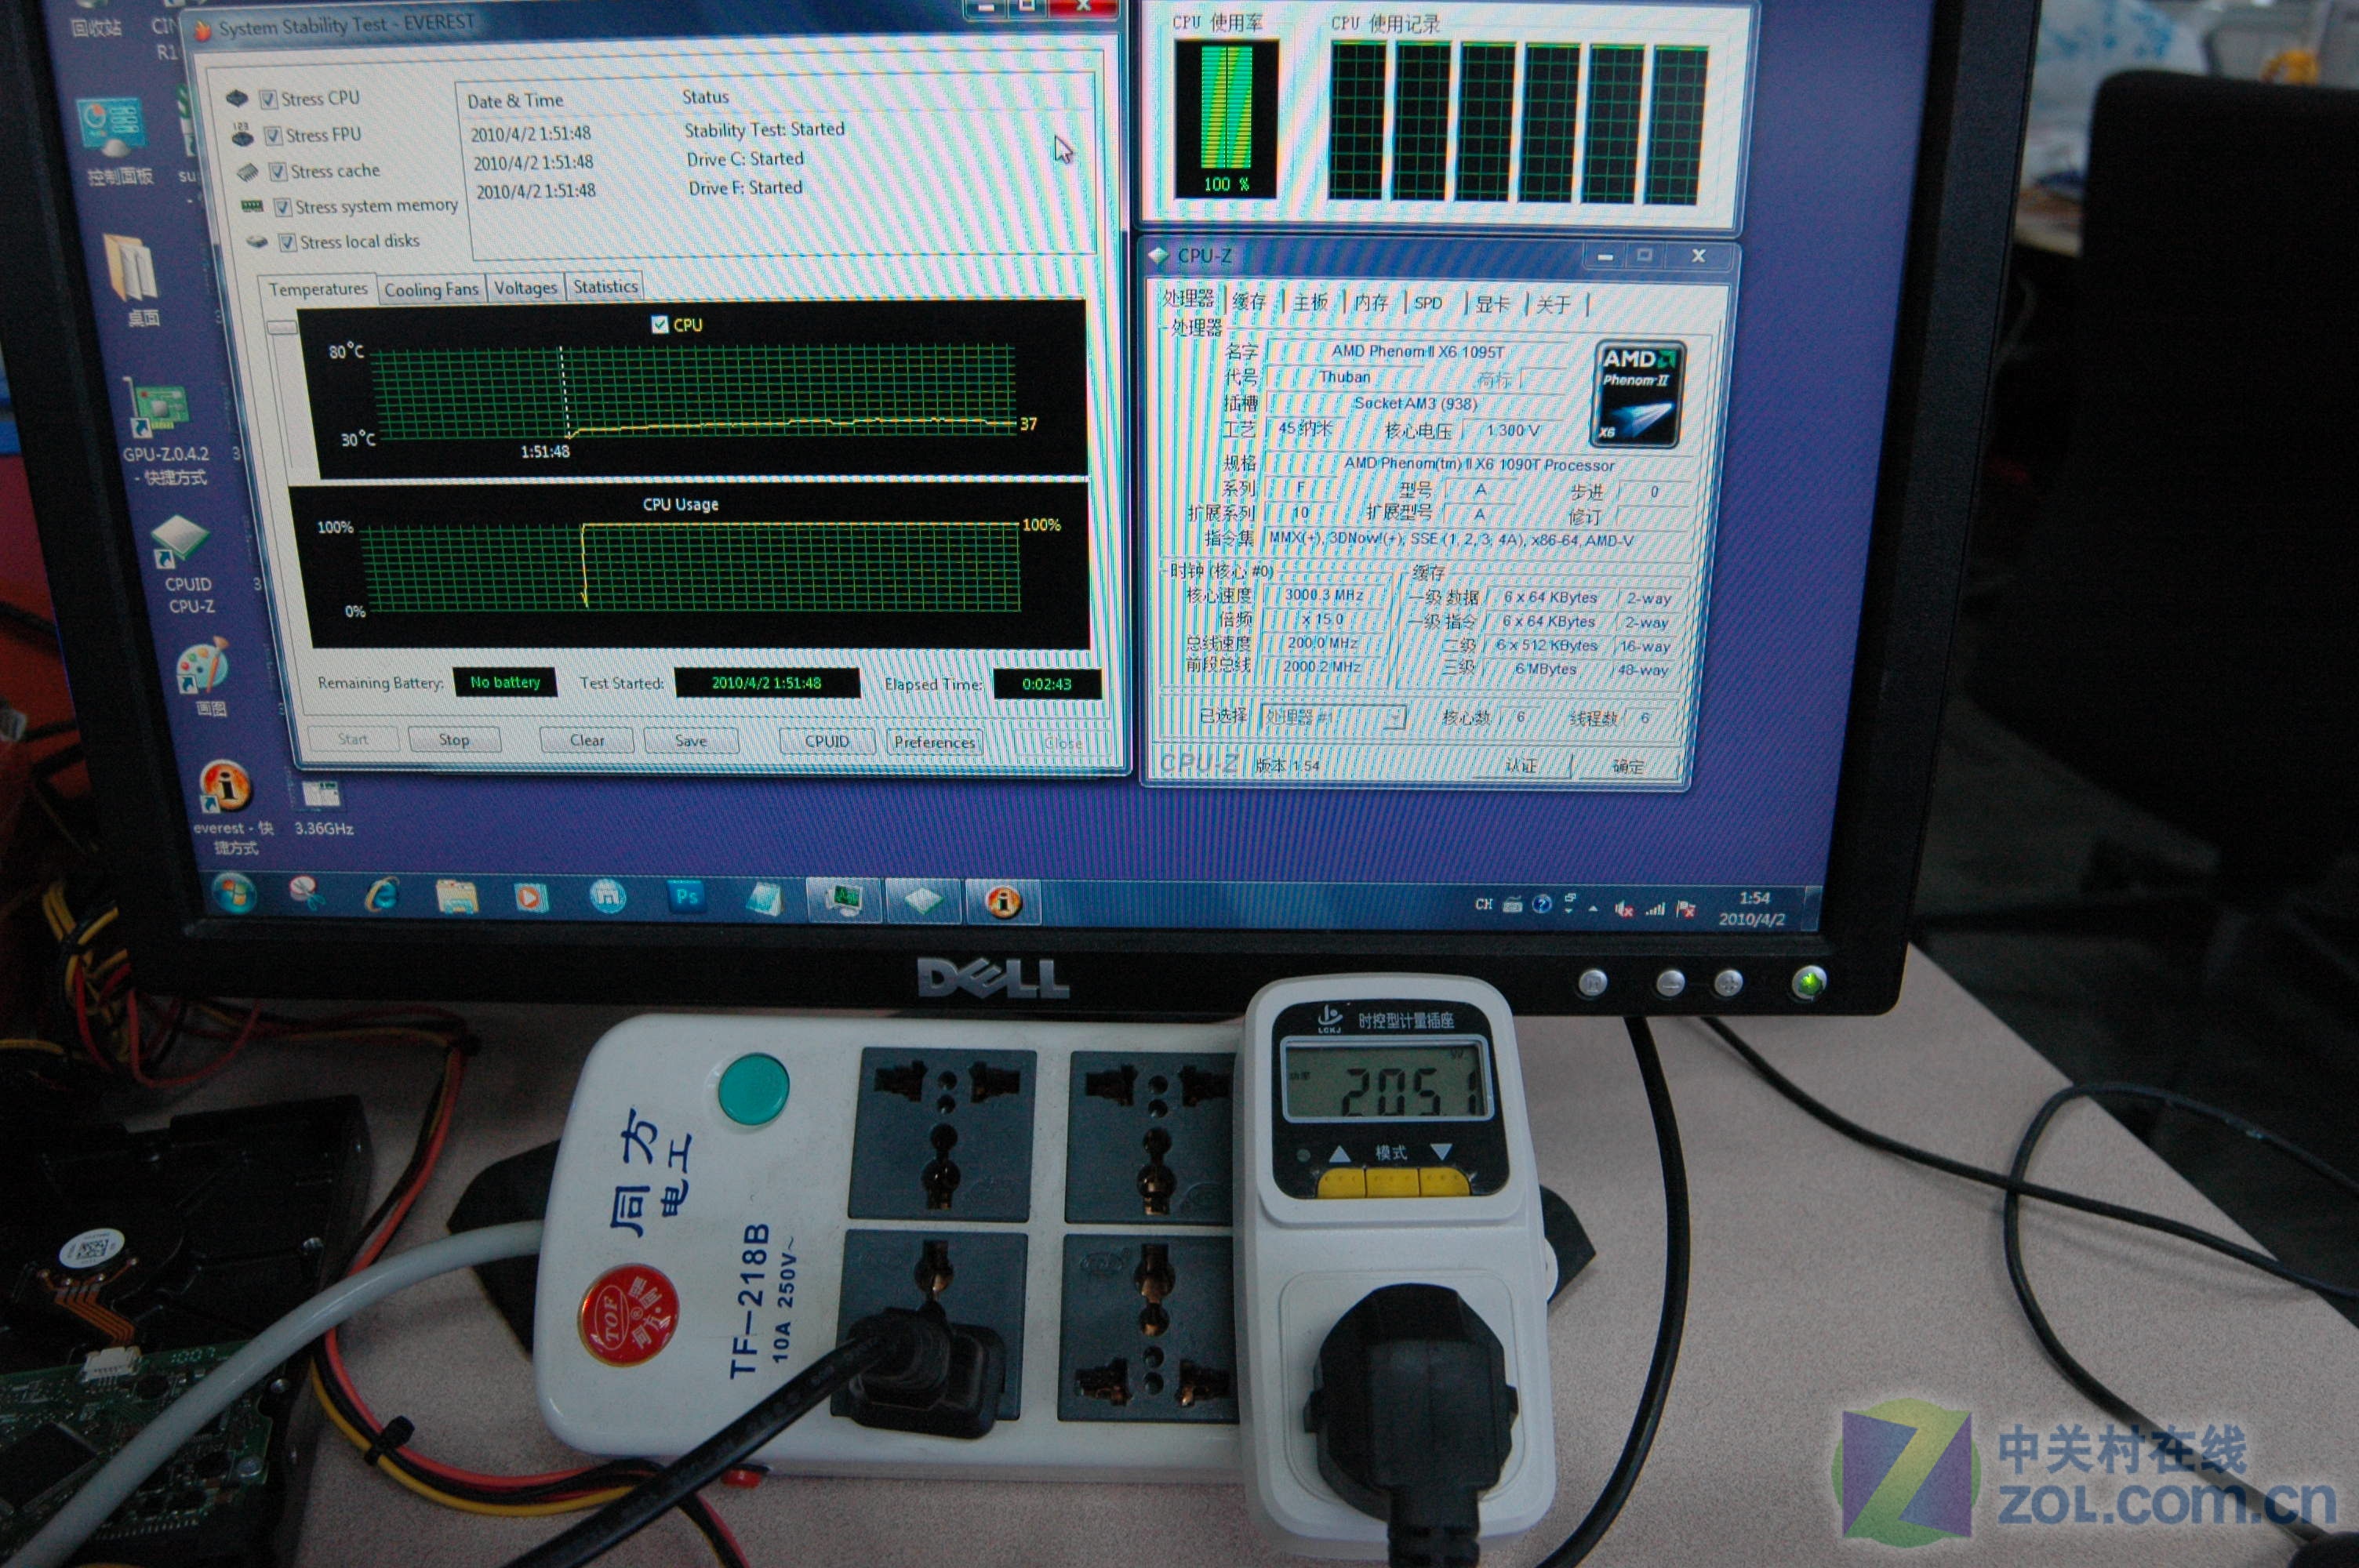Click the No battery status field
Screen dimensions: 2359x1568
click(505, 682)
